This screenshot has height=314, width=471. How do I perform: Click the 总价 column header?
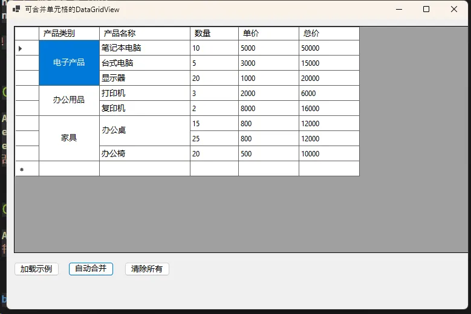tap(329, 33)
